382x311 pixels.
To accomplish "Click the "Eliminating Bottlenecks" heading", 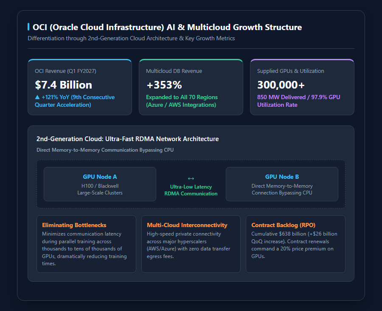I will click(74, 225).
